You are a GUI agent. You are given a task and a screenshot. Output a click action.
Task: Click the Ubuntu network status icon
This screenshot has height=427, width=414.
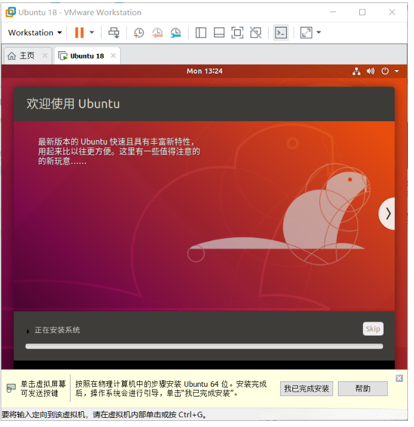[x=356, y=71]
